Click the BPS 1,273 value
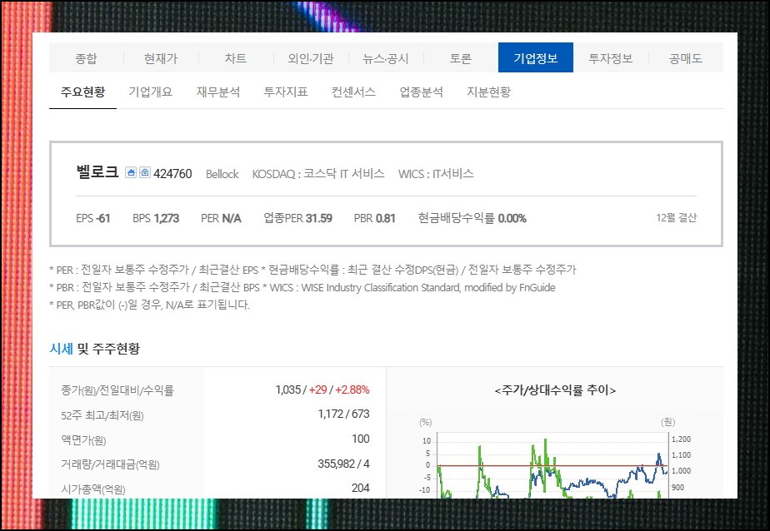Viewport: 770px width, 531px height. point(156,218)
